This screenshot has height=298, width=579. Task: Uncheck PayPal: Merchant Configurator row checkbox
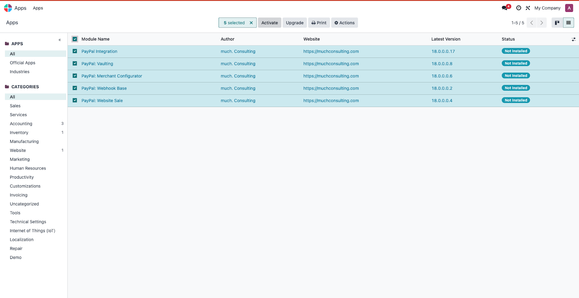(x=75, y=76)
